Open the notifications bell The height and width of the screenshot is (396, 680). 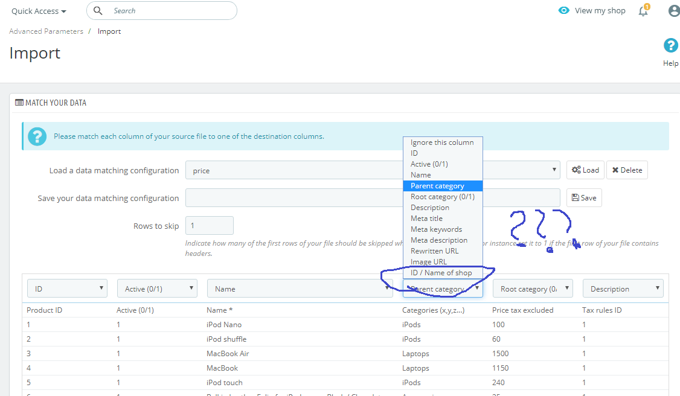coord(644,11)
